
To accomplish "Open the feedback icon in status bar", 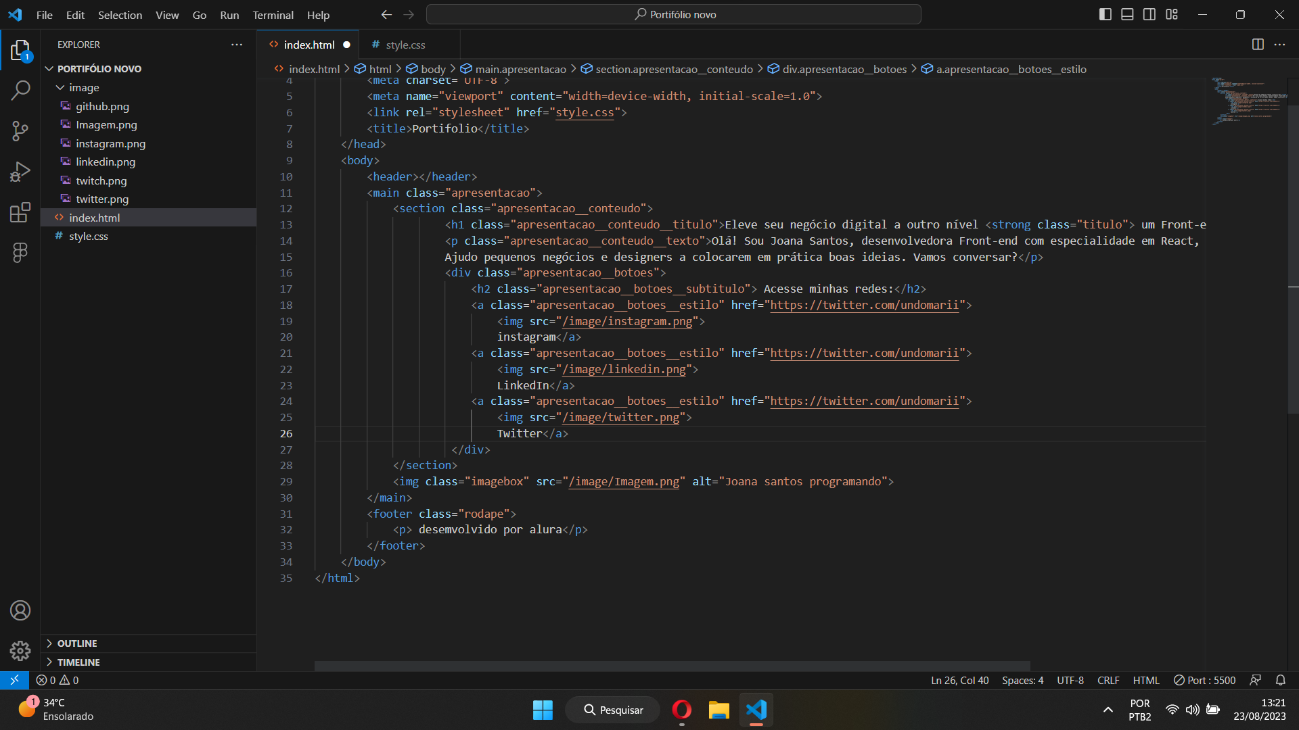I will (x=1256, y=680).
